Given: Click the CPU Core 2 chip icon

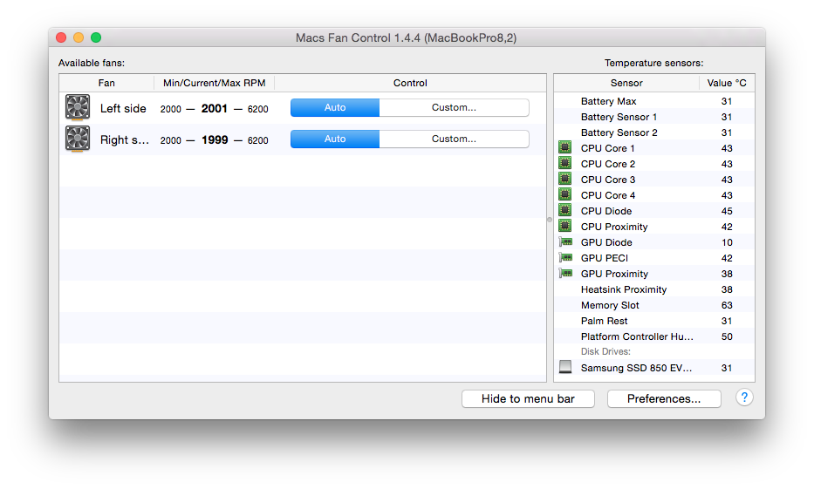Looking at the screenshot, I should click(x=564, y=163).
